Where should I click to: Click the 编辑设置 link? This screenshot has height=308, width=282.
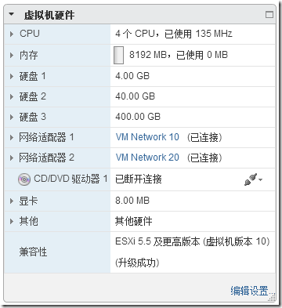pos(249,291)
